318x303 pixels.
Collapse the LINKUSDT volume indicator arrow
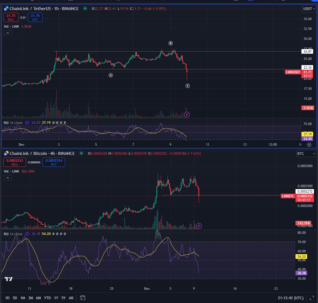pos(8,33)
